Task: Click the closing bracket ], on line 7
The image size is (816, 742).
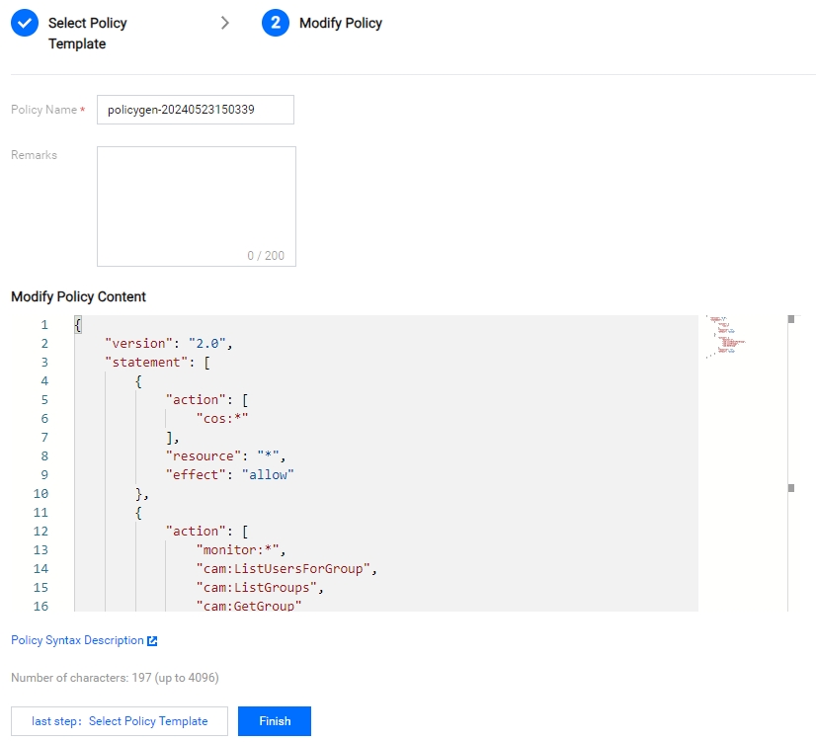Action: [172, 437]
